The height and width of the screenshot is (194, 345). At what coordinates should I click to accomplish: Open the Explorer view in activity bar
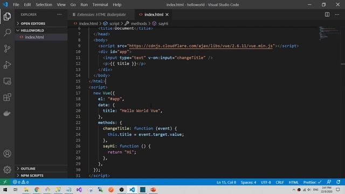tap(7, 17)
